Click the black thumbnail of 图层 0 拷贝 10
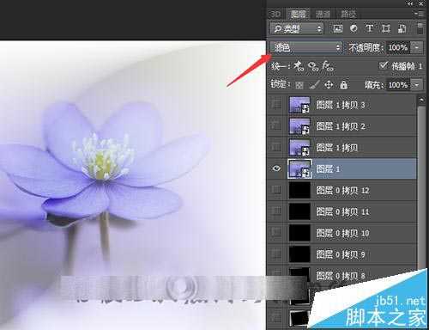The image size is (429, 330). coord(299,233)
